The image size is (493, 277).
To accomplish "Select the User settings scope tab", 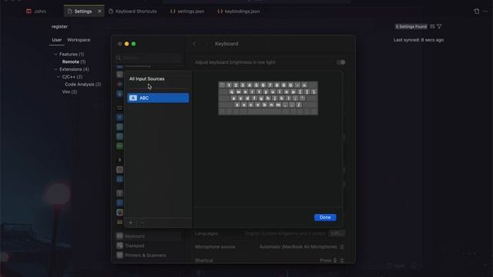I will tap(57, 40).
